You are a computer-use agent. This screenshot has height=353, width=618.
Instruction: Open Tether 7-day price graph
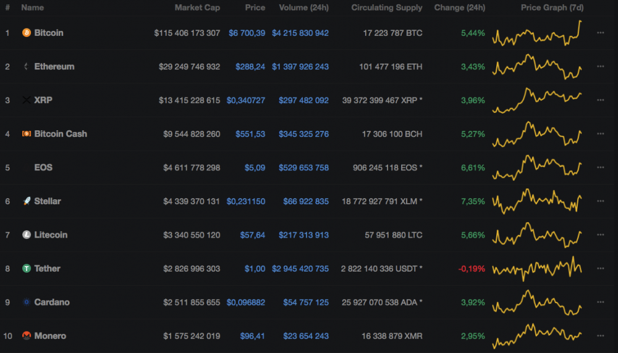tap(537, 269)
